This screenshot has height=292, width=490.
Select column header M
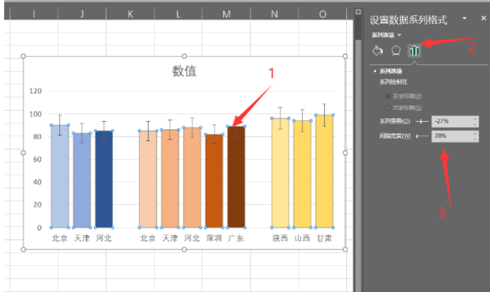[226, 13]
